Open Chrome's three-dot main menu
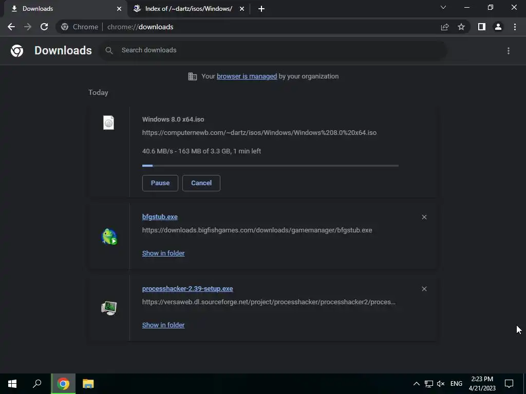This screenshot has height=394, width=526. pos(515,27)
